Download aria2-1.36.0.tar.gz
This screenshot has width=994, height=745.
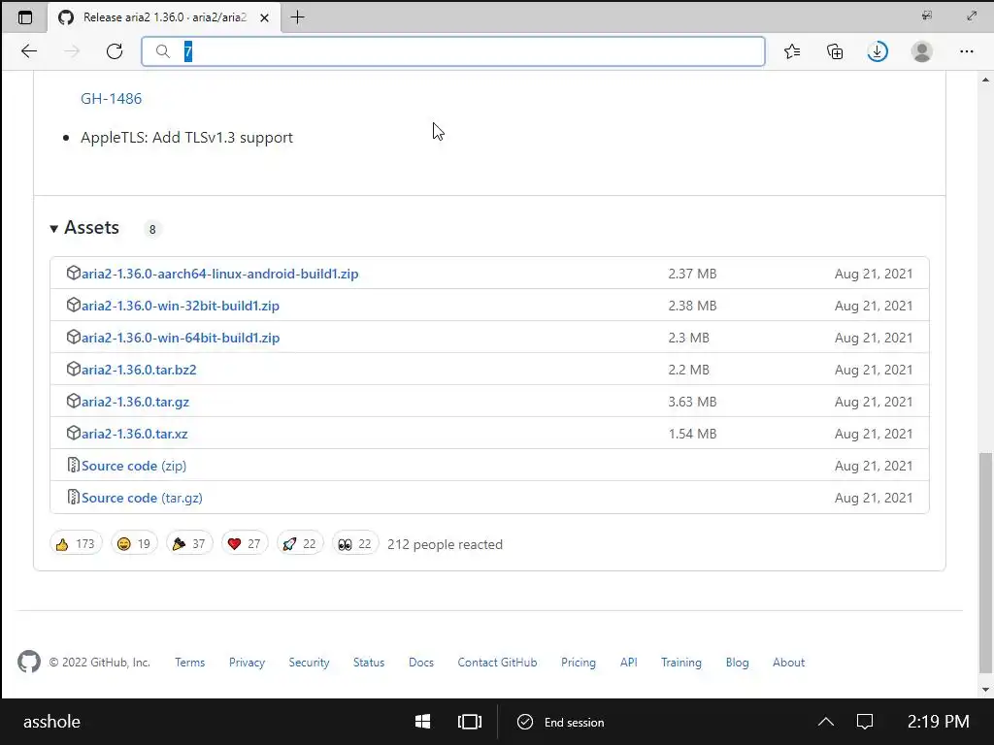135,402
